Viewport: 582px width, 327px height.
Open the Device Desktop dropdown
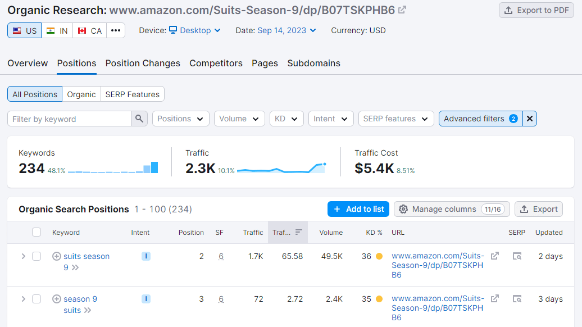195,30
